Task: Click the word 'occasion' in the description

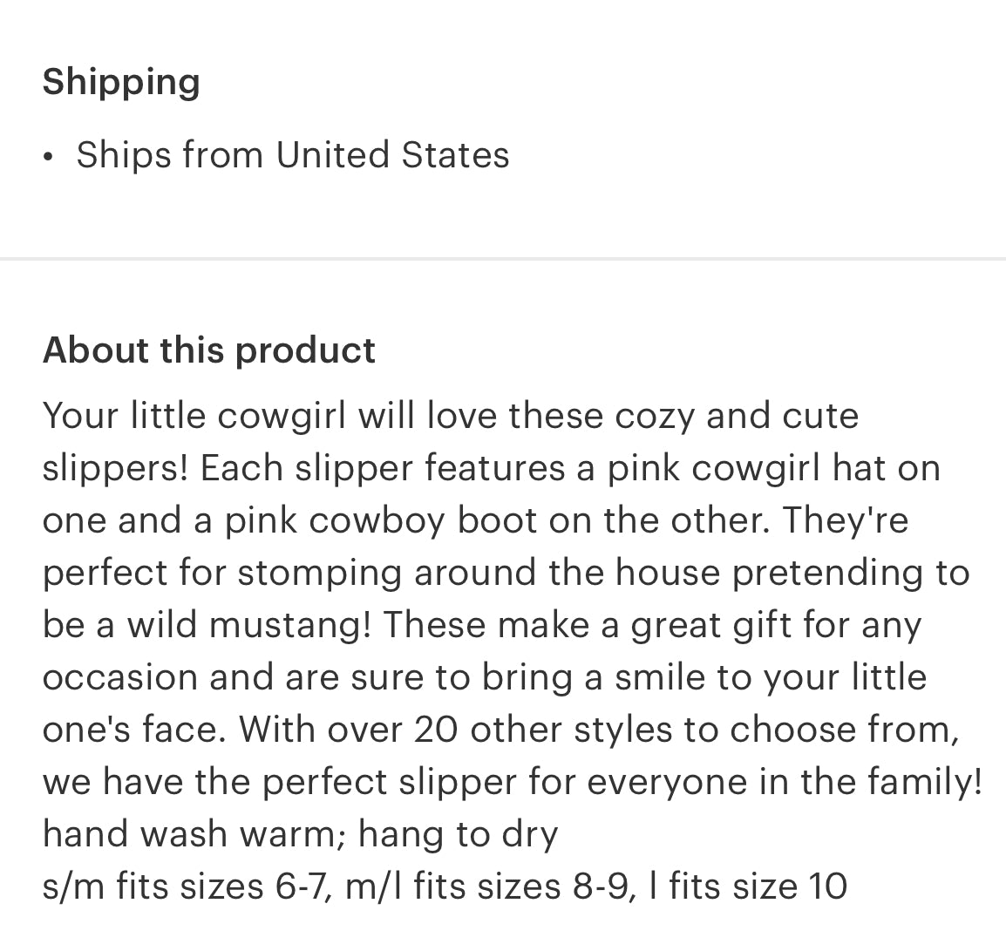Action: (x=120, y=677)
